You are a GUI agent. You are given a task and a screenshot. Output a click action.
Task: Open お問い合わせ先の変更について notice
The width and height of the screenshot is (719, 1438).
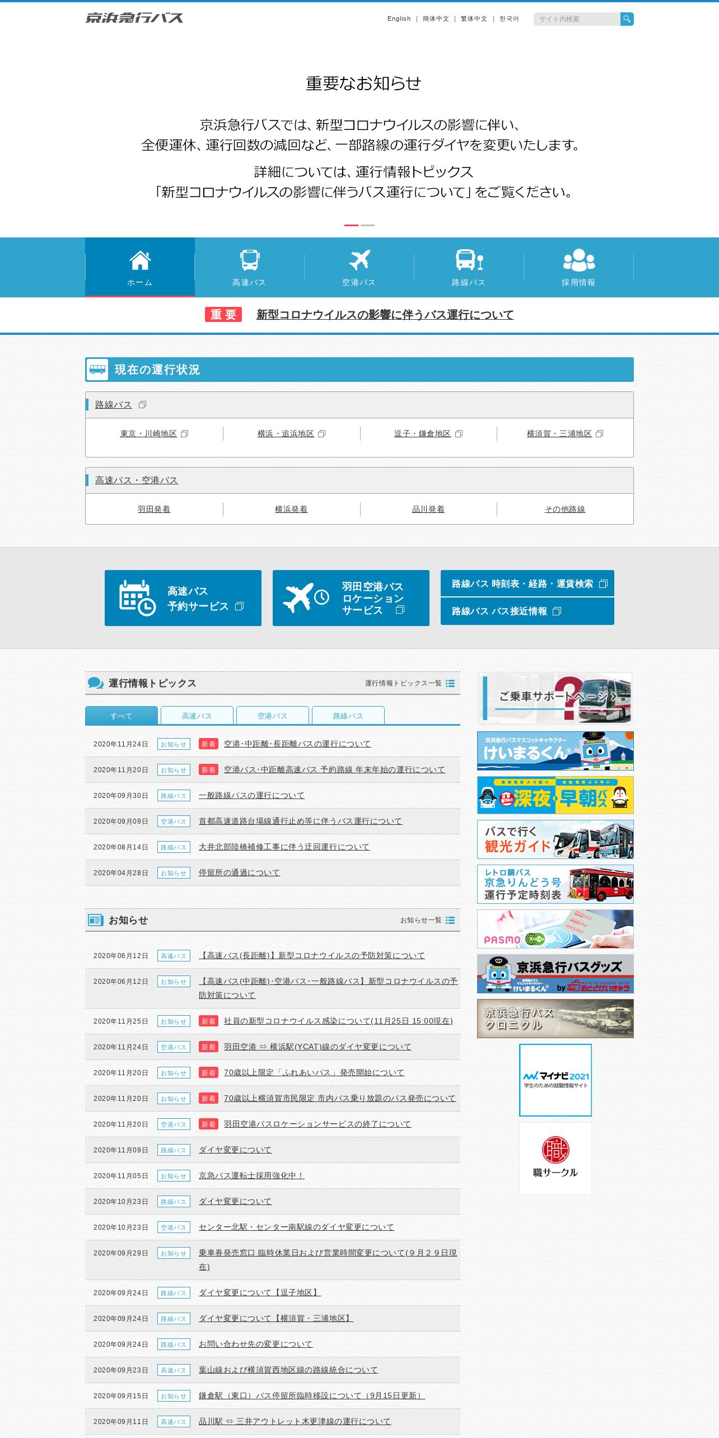pos(255,1344)
